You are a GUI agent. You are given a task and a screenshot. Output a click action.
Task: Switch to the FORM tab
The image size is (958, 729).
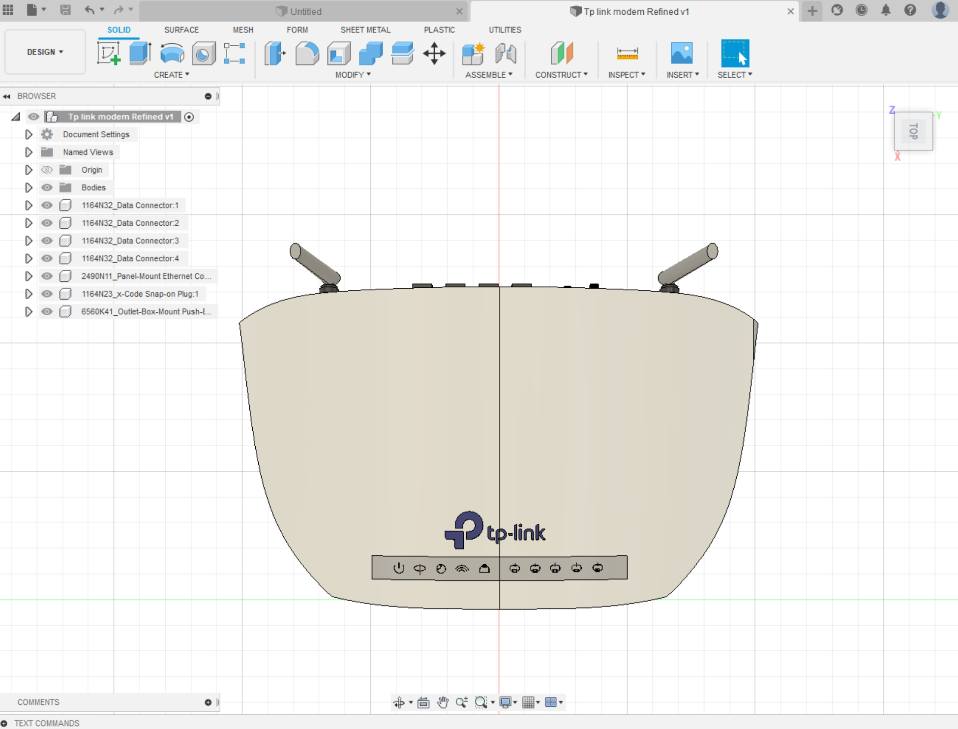(x=297, y=30)
